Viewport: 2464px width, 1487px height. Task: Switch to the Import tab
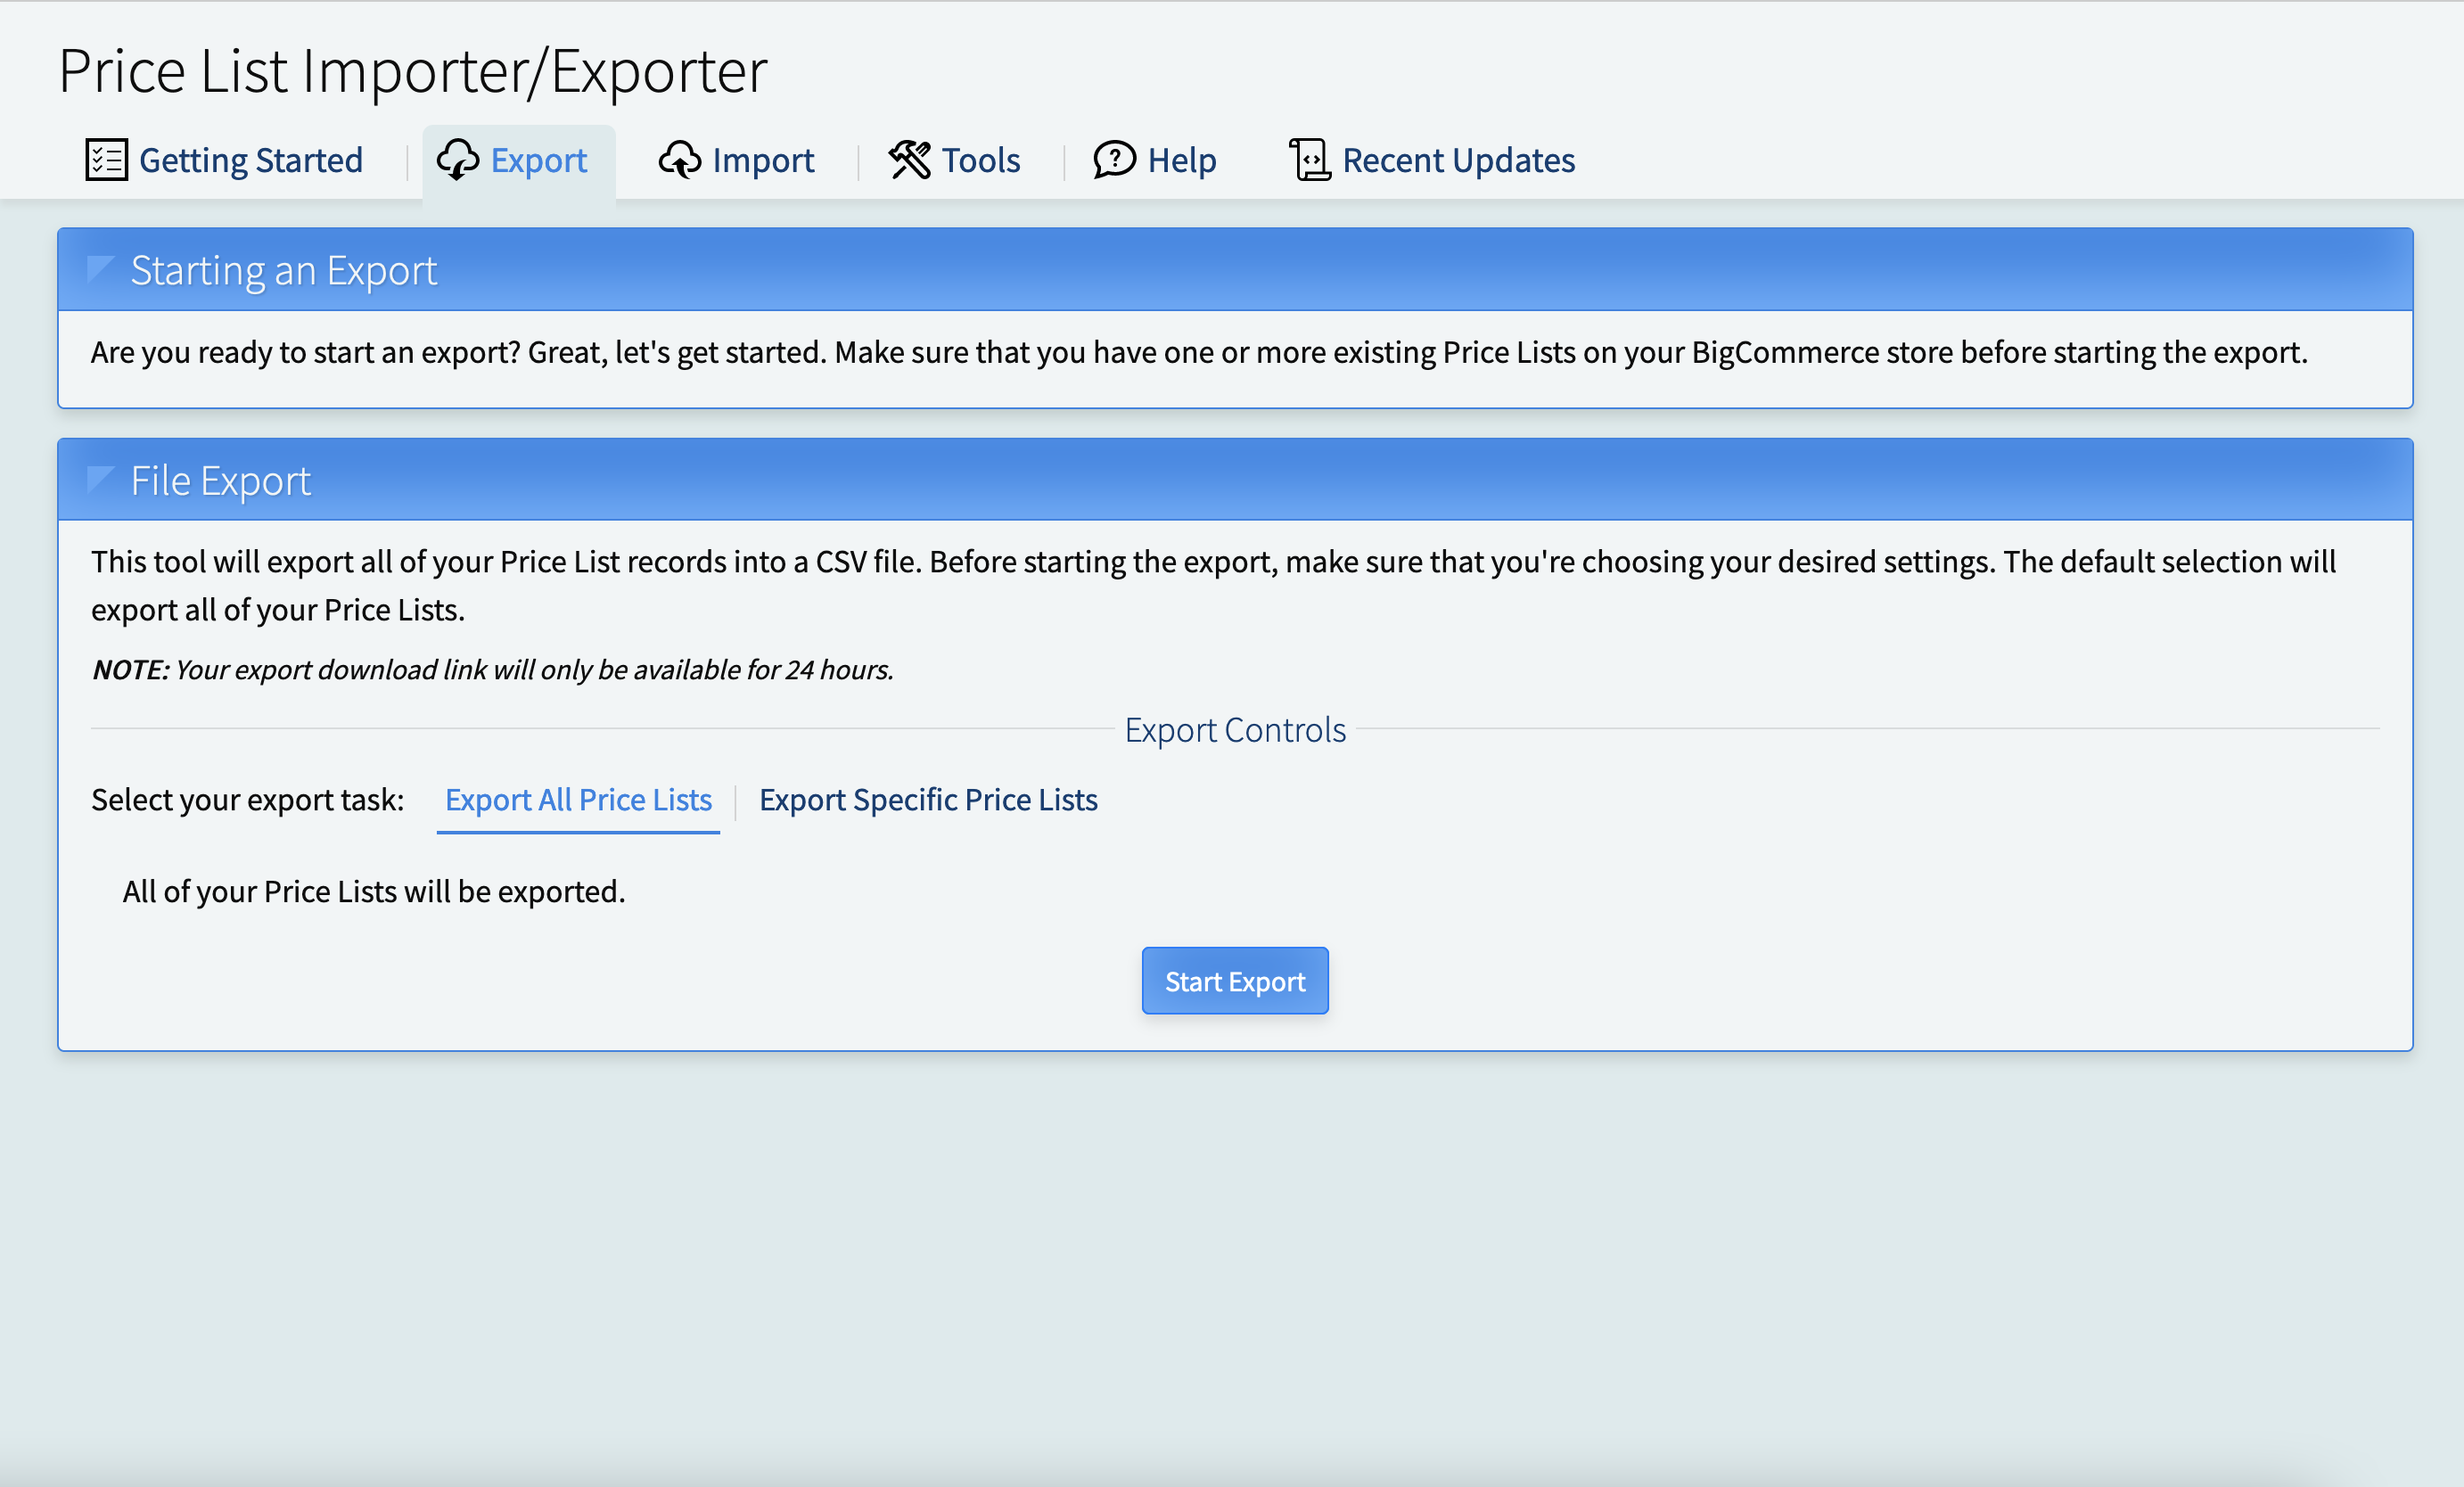tap(737, 160)
